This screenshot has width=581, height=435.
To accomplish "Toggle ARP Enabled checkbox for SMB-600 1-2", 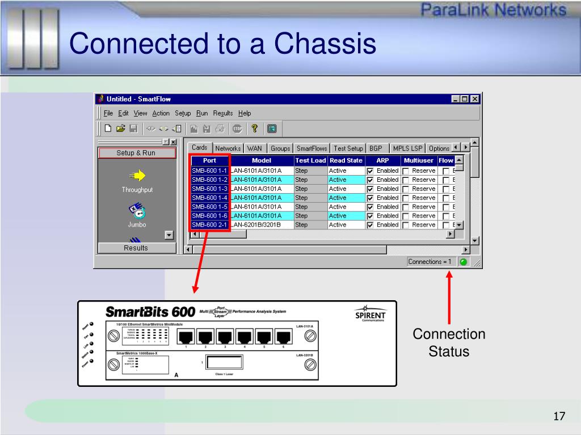I will coord(370,180).
